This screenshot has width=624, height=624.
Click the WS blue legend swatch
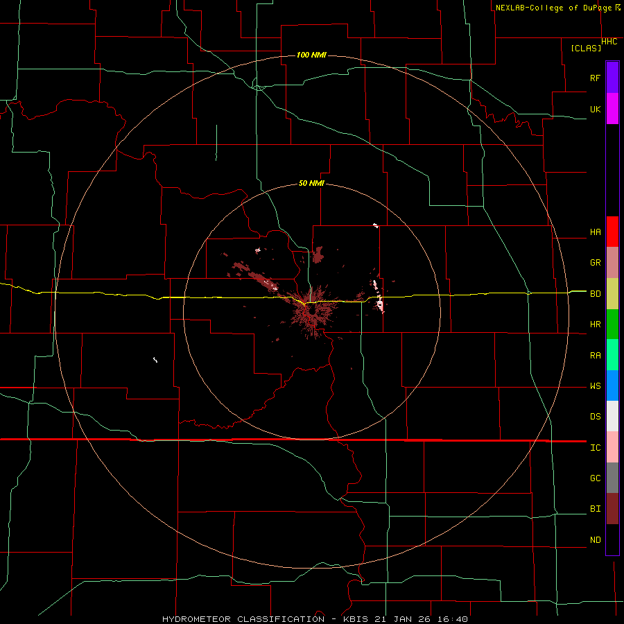[612, 385]
